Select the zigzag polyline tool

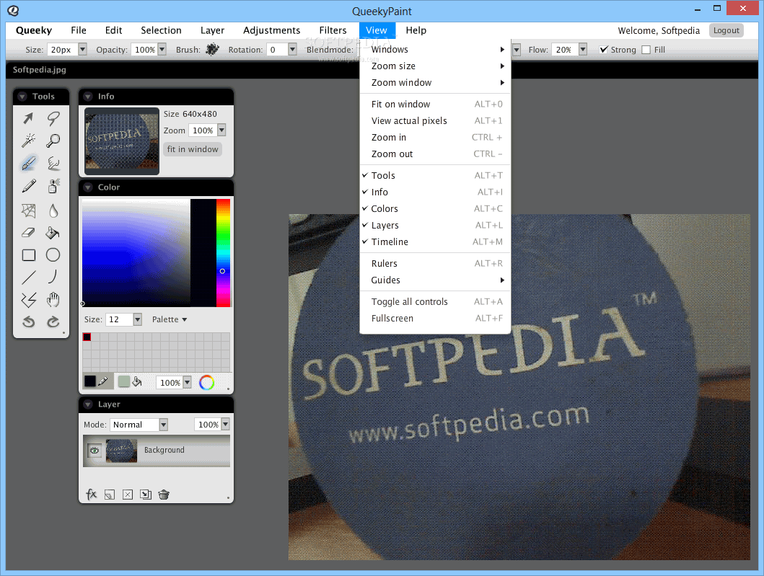28,300
